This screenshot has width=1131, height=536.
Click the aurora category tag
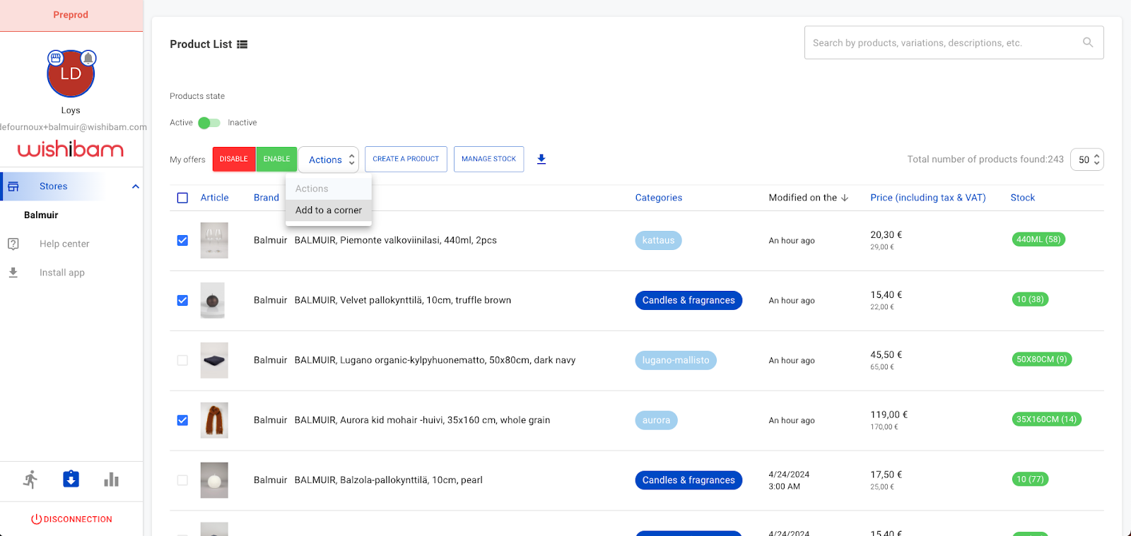point(656,420)
